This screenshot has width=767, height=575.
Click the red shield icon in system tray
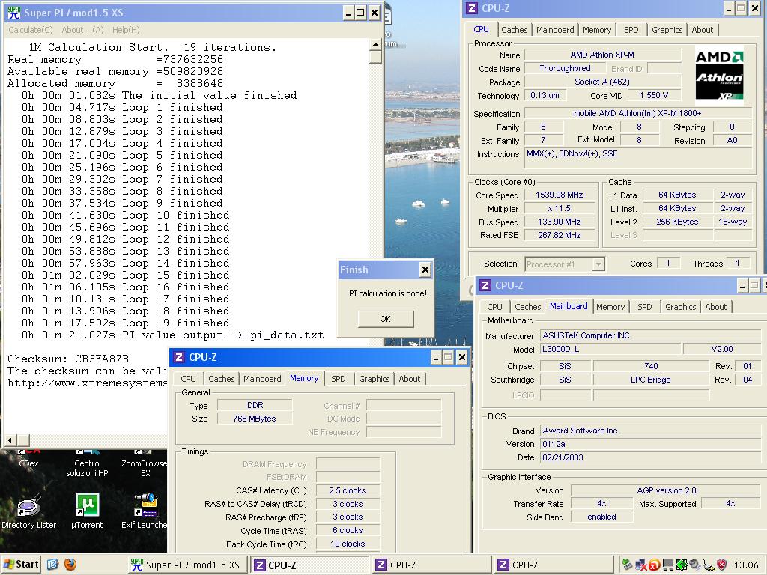[x=721, y=565]
